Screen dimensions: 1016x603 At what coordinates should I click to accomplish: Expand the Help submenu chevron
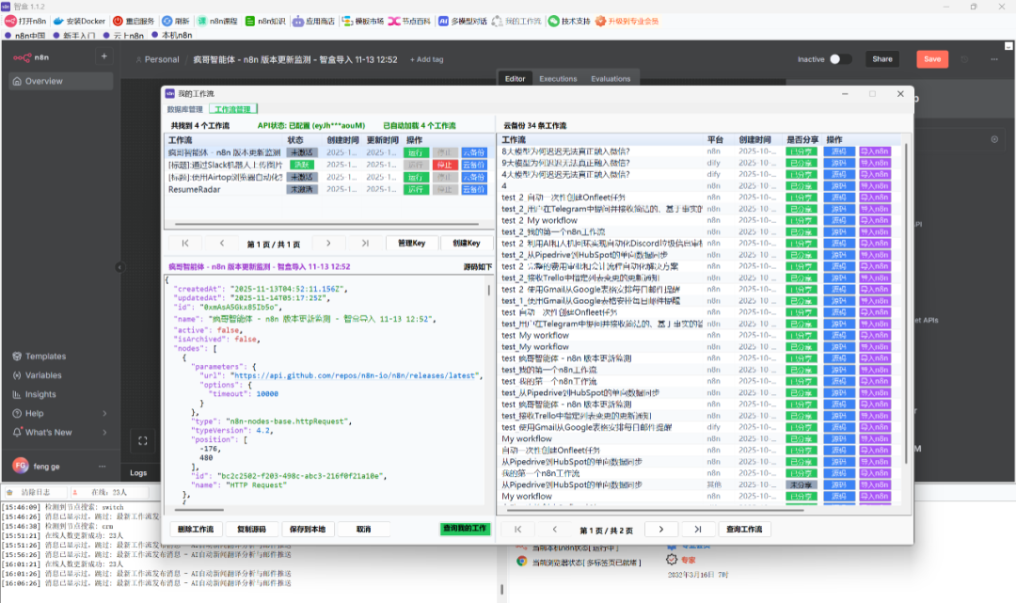[x=104, y=413]
